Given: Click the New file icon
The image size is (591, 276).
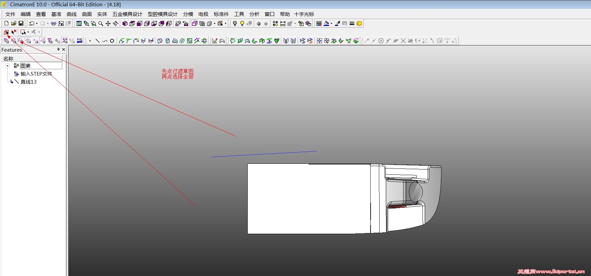Looking at the screenshot, I should 6,23.
